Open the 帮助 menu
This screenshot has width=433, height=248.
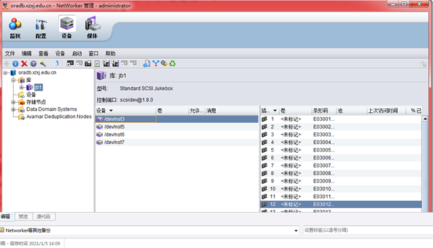(x=110, y=53)
